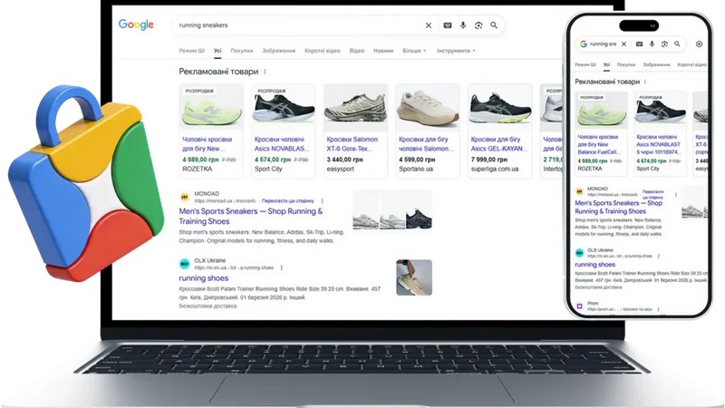Click the price 7 999,00 грн
Screen dimensions: 725x408
489,160
